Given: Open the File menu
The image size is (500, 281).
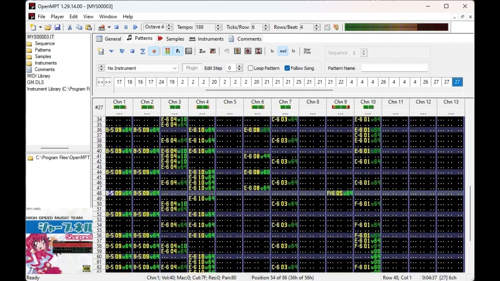Looking at the screenshot, I should click(41, 17).
